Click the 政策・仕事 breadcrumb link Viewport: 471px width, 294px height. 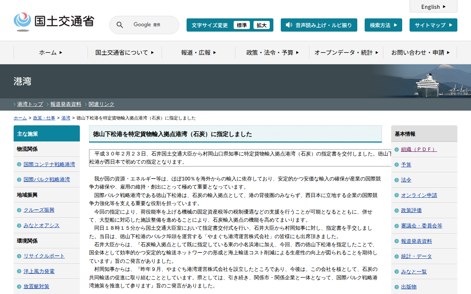coord(44,118)
